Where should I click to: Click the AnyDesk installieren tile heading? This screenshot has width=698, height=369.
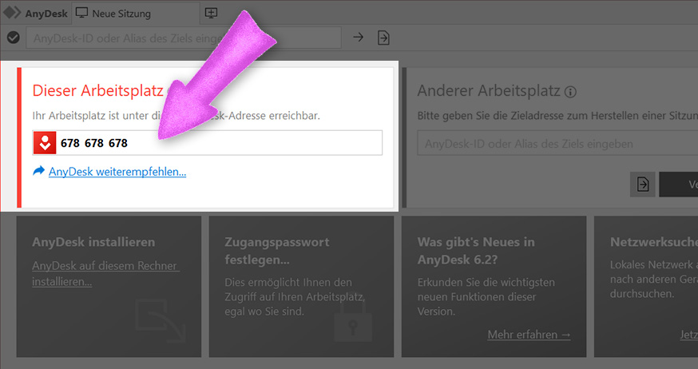93,242
